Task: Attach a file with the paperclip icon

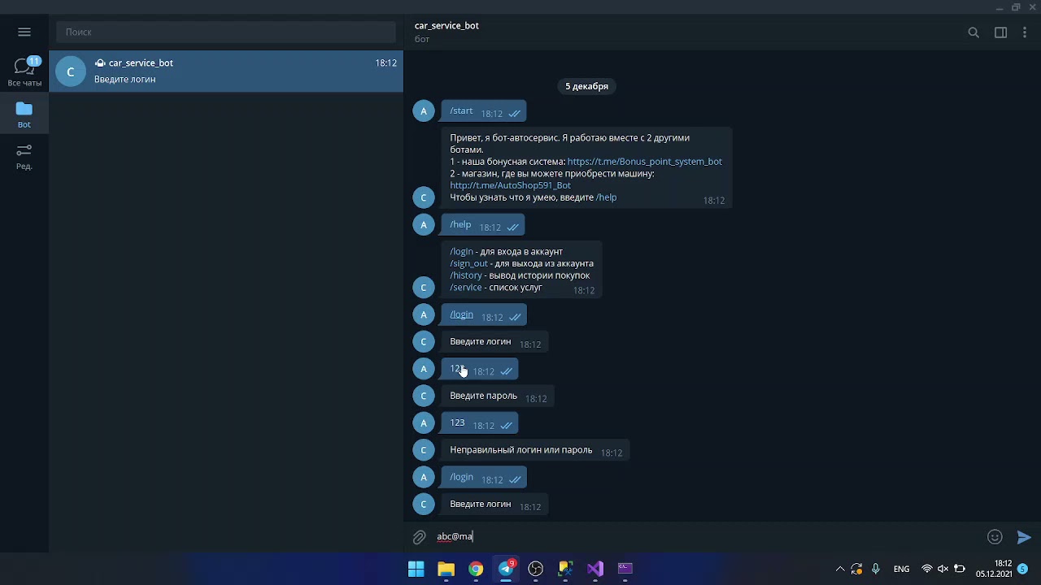Action: point(419,537)
